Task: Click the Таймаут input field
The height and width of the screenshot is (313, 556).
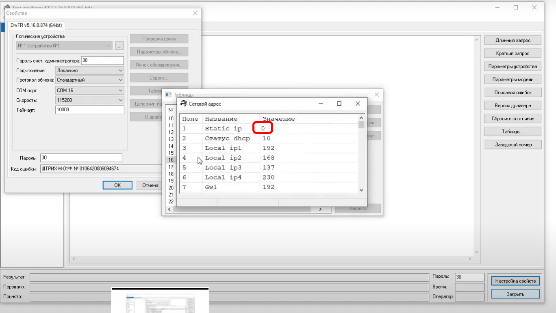Action: click(89, 110)
